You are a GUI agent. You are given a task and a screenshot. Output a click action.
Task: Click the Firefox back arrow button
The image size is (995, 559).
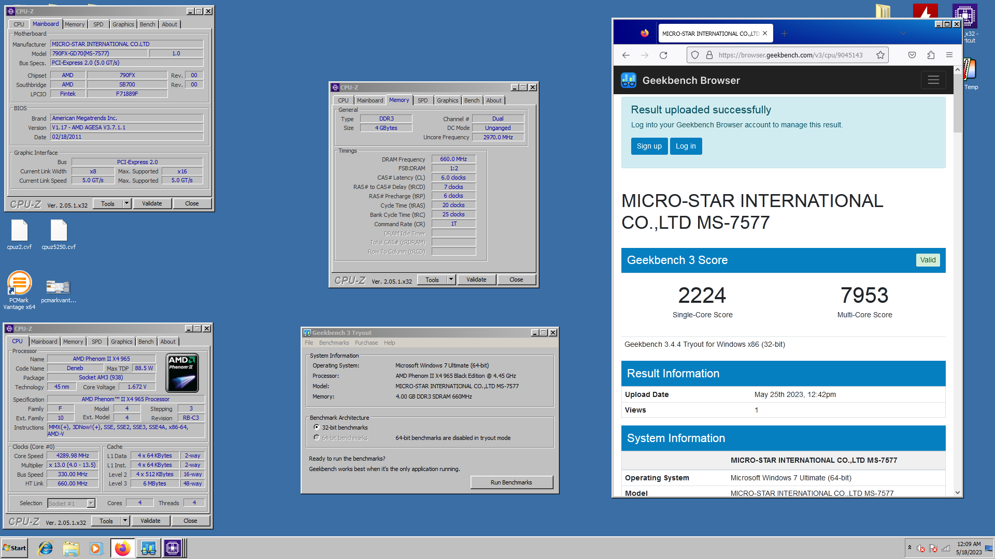[626, 55]
